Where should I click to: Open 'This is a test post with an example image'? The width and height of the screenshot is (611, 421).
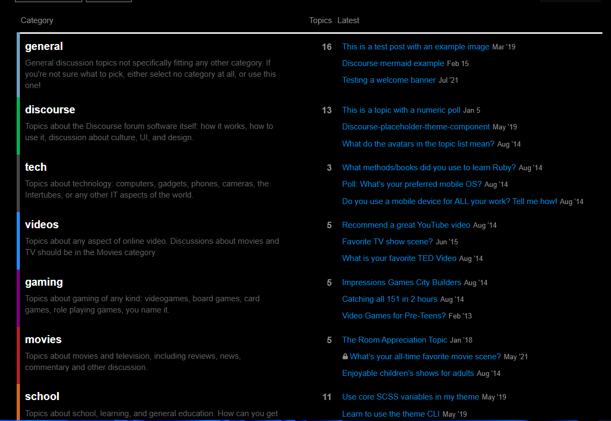pyautogui.click(x=415, y=47)
